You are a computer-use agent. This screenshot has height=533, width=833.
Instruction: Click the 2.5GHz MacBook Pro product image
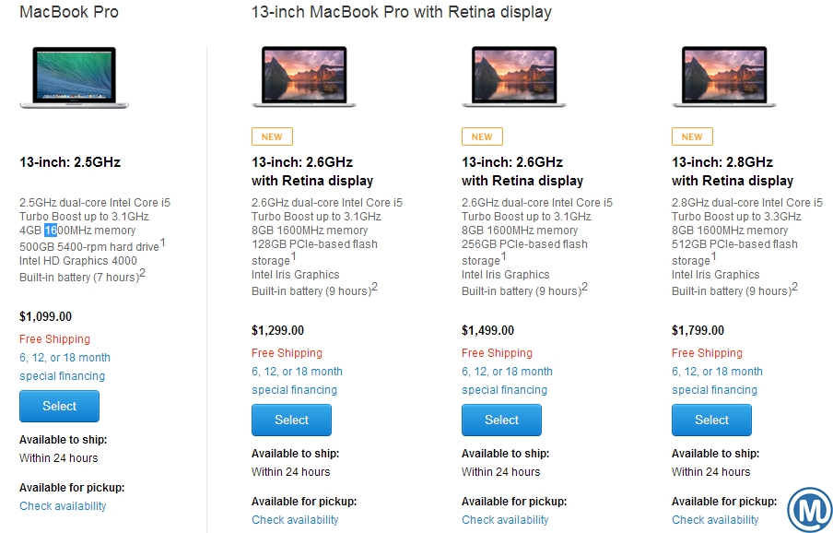click(74, 78)
